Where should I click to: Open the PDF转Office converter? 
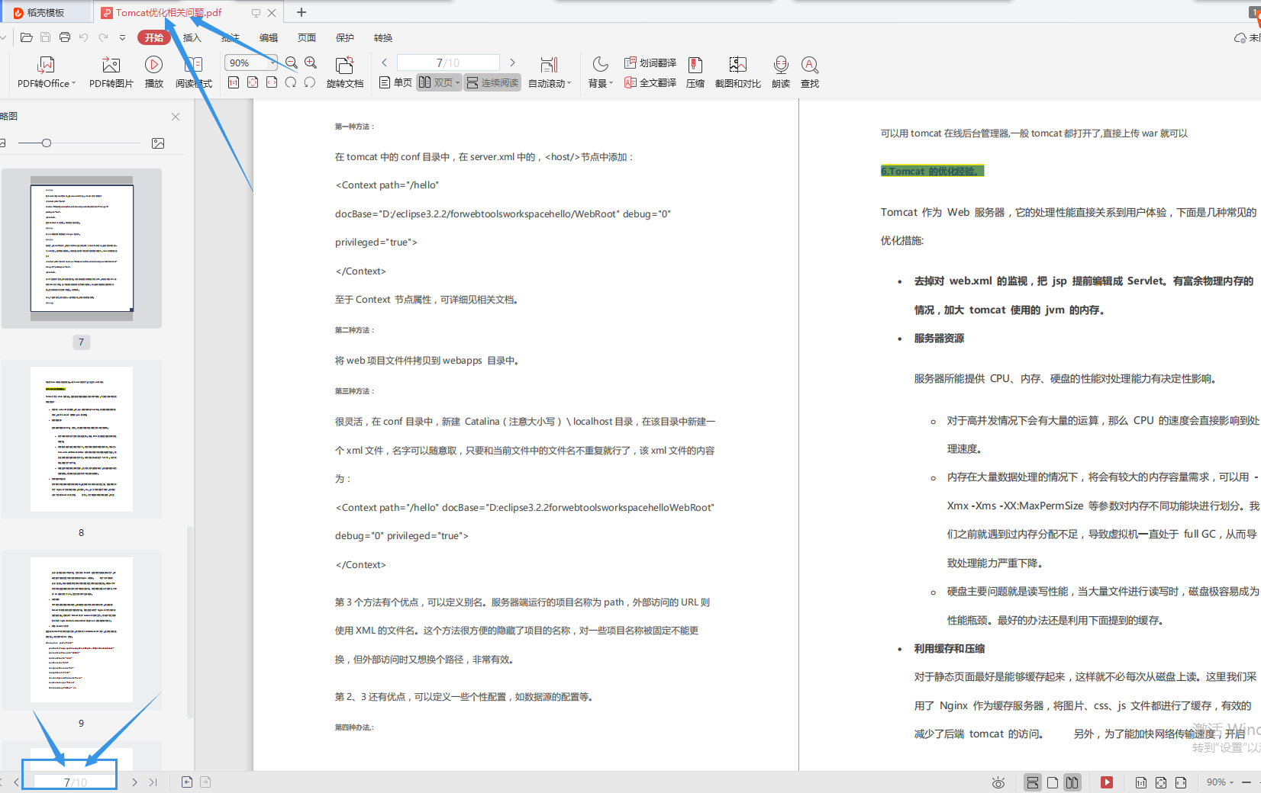point(47,72)
